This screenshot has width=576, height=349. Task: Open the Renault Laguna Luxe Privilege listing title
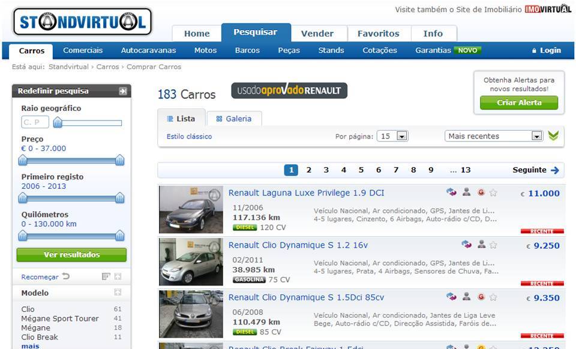click(307, 192)
